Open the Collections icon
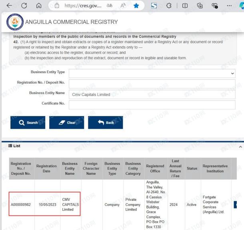This screenshot has height=230, width=244. click(200, 6)
